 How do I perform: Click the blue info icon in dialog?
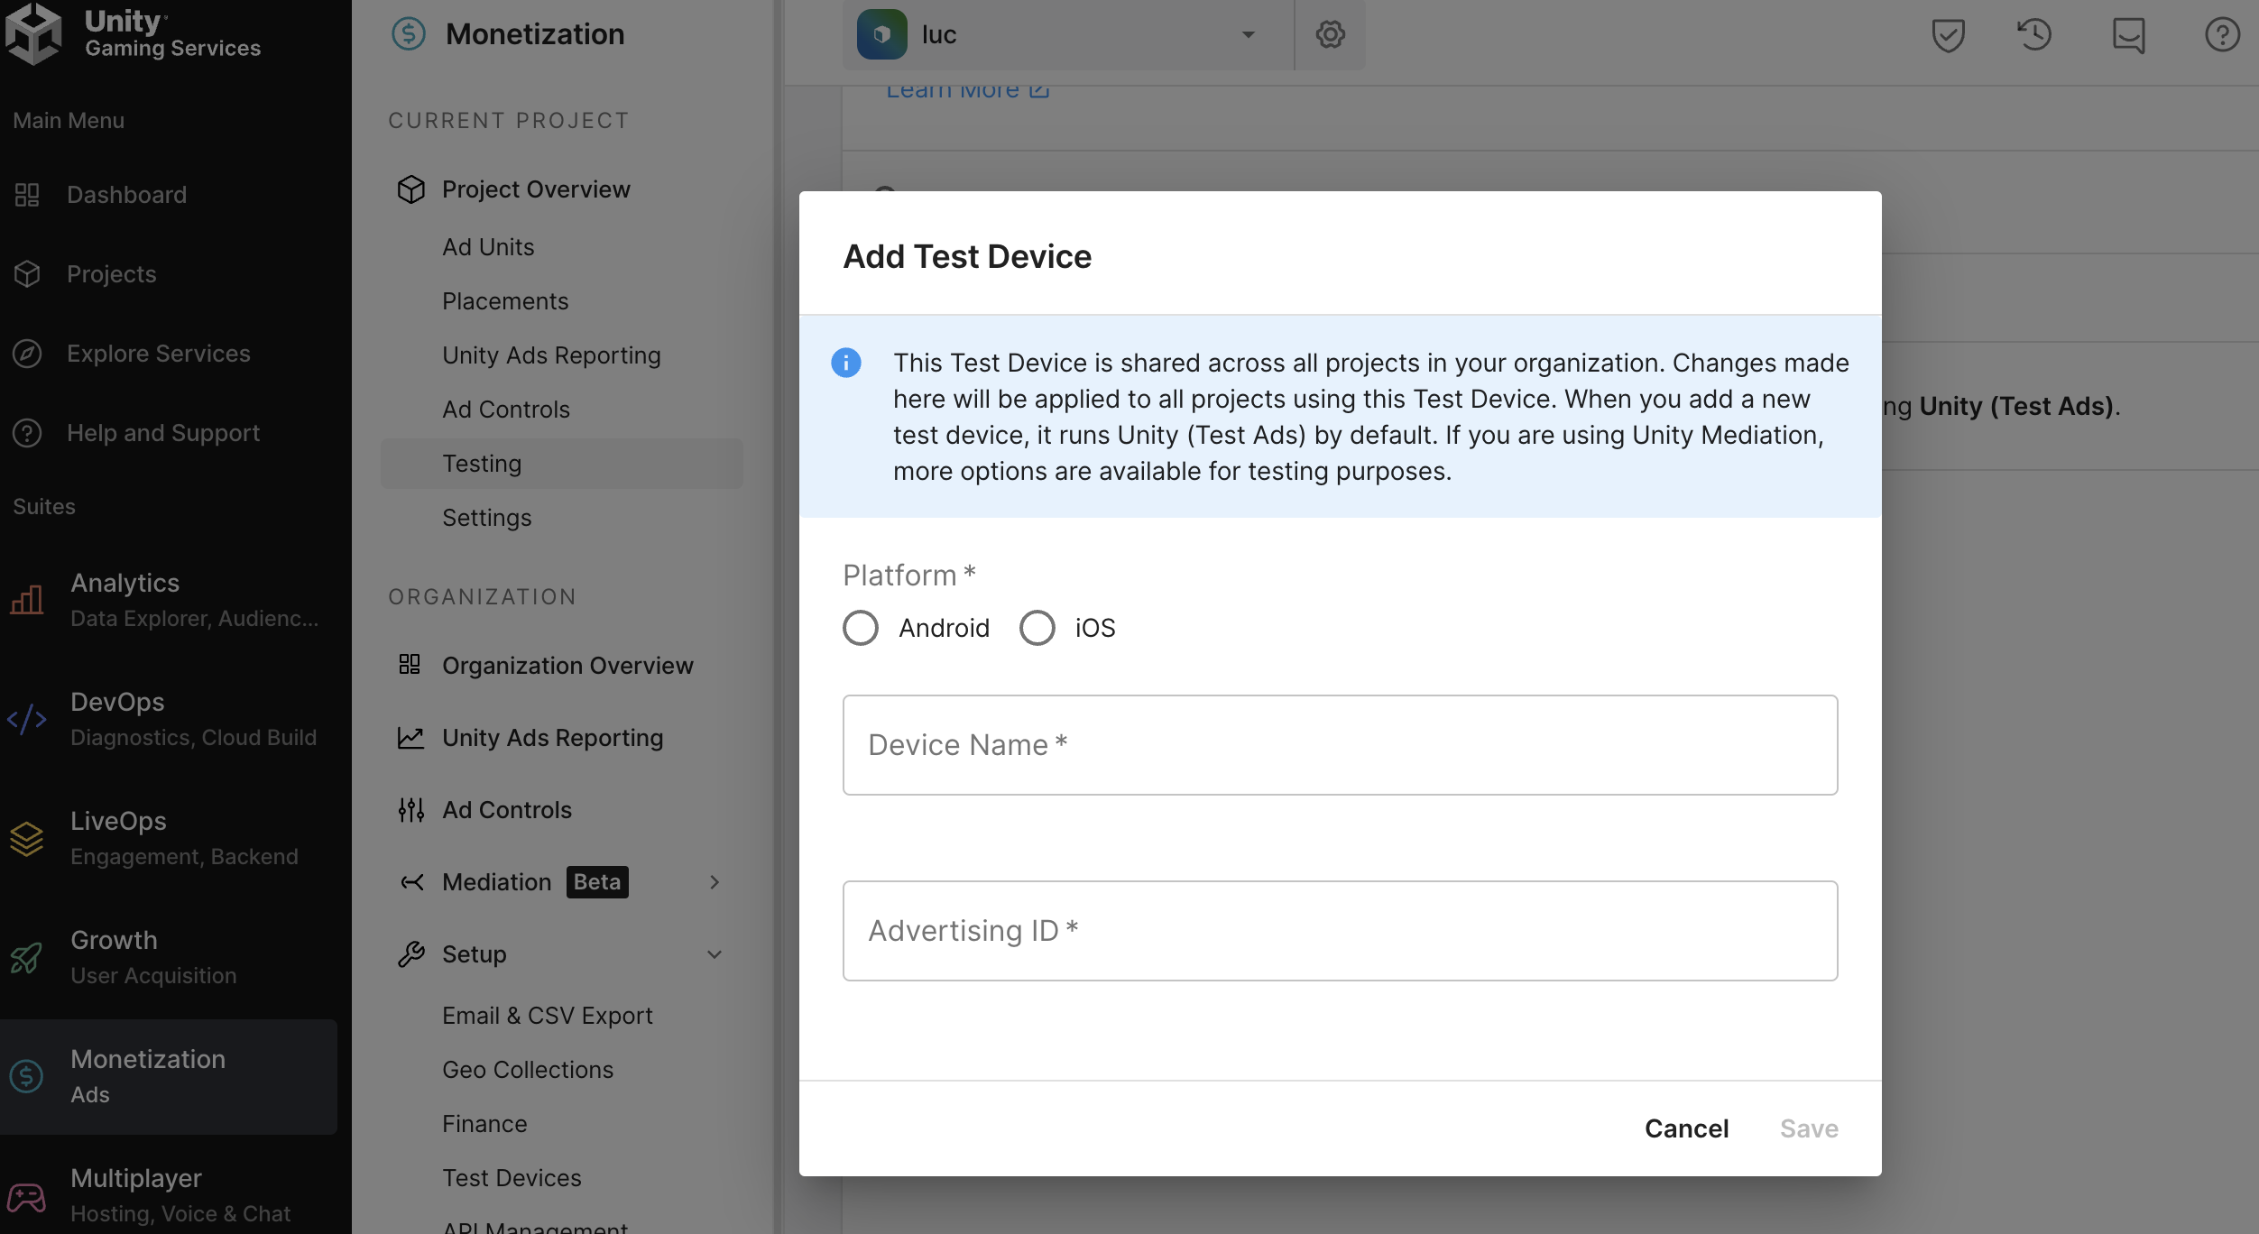coord(846,363)
